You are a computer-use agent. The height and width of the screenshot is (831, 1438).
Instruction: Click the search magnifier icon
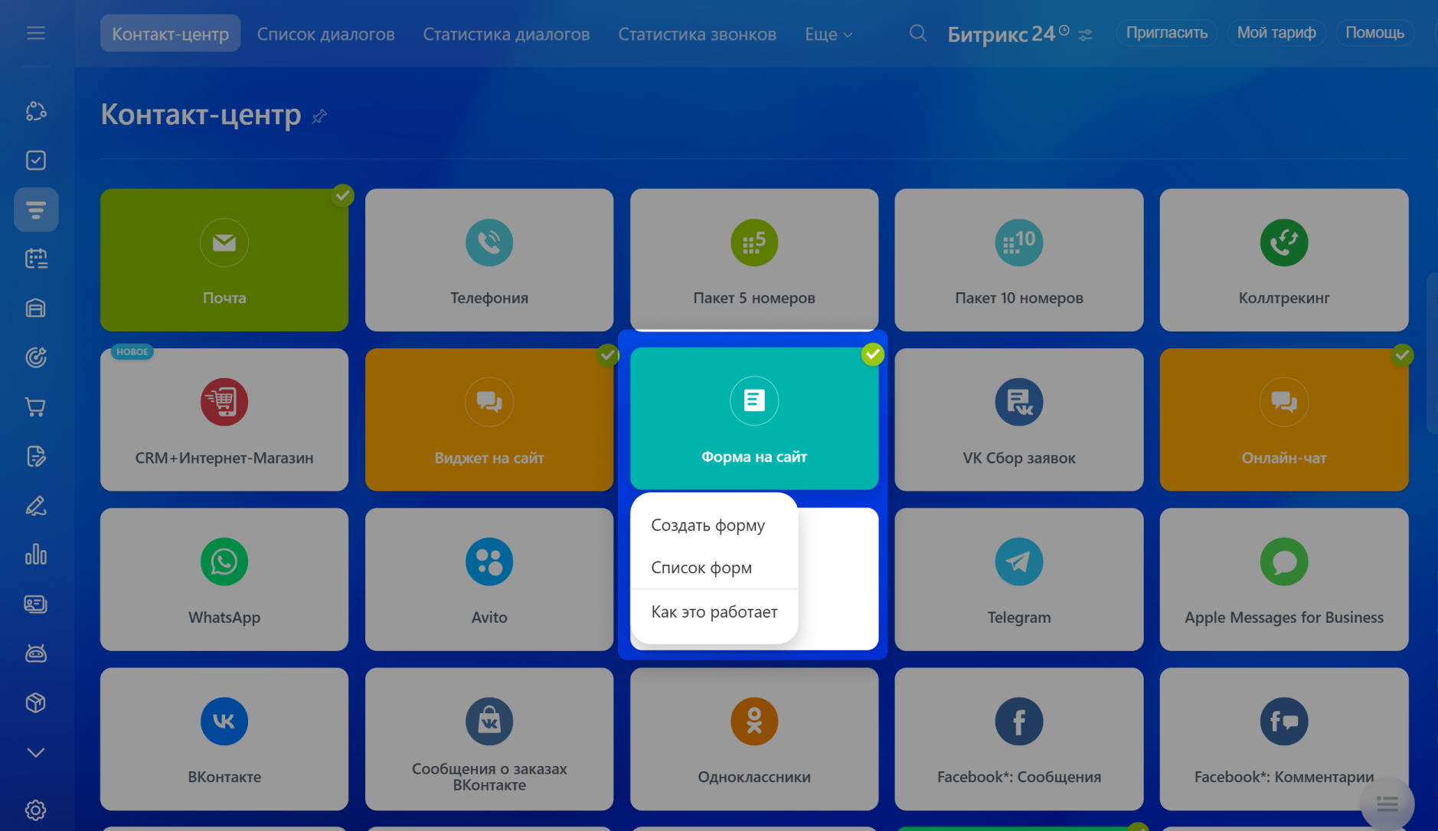917,34
